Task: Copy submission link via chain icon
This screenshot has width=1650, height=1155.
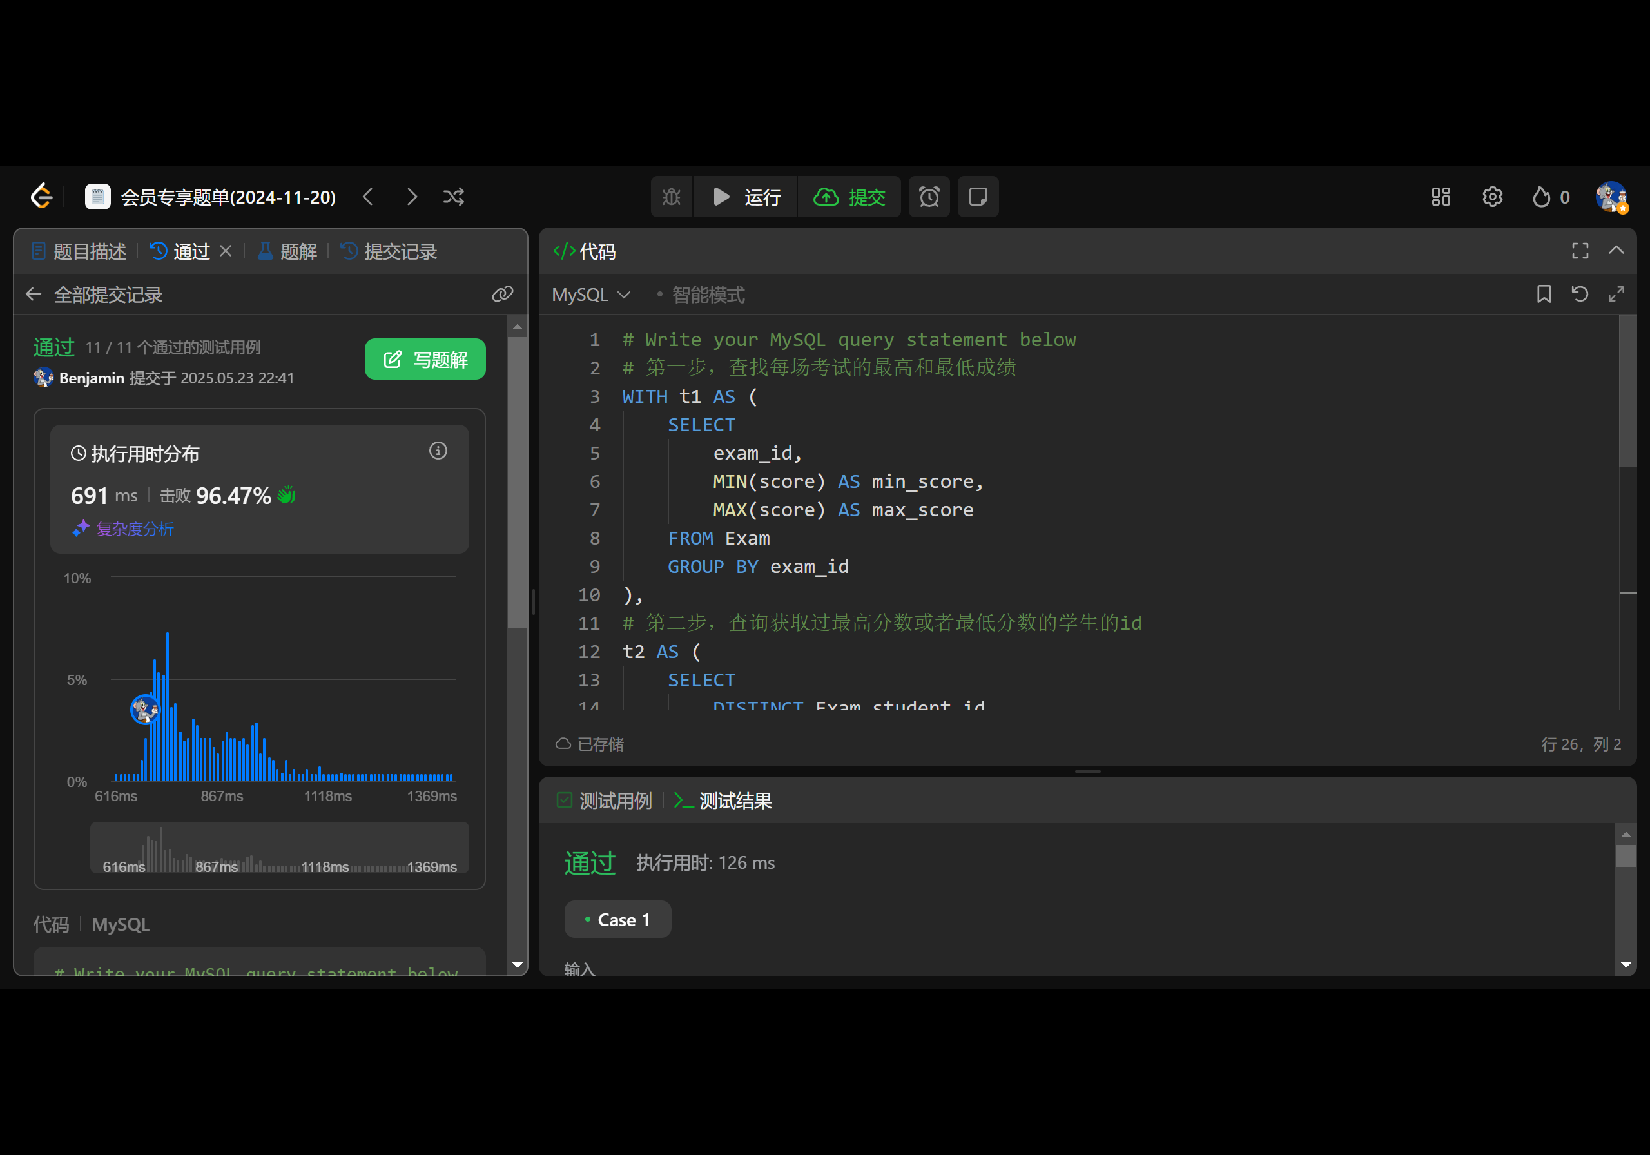Action: [501, 294]
